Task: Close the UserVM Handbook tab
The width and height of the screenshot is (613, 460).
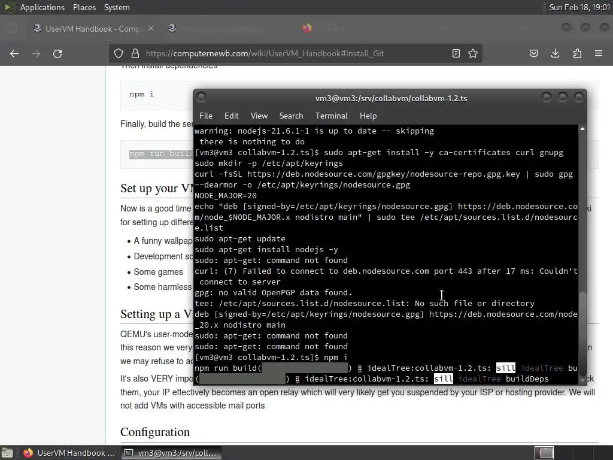Action: (x=151, y=29)
